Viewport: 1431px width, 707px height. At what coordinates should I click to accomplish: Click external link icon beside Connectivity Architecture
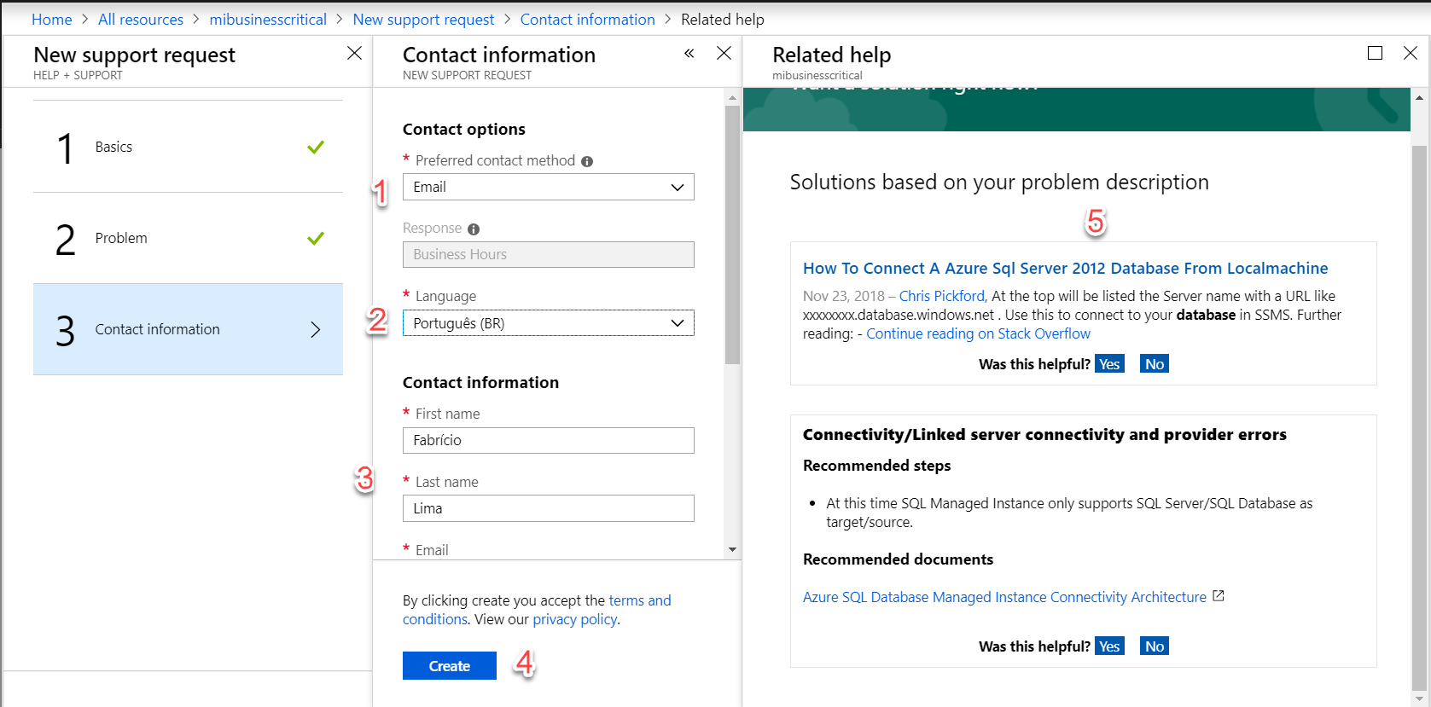point(1219,596)
